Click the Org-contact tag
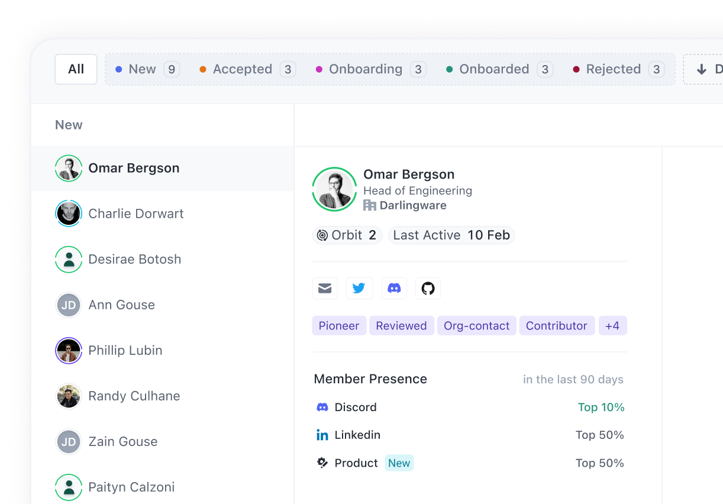Viewport: 723px width, 504px height. [476, 326]
